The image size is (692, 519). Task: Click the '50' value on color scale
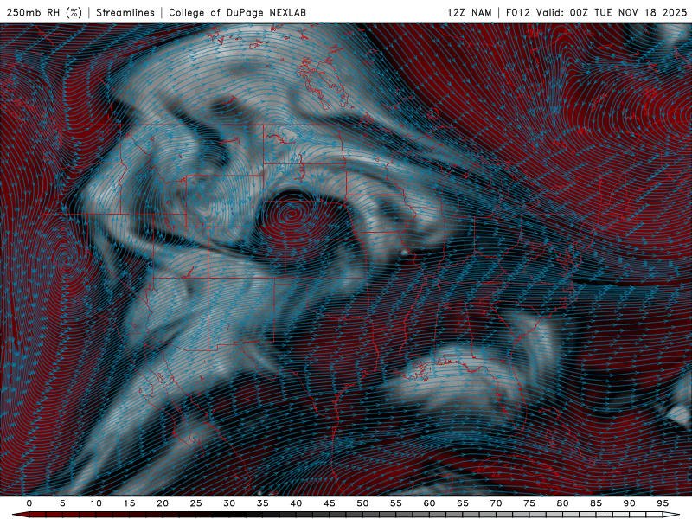[362, 503]
